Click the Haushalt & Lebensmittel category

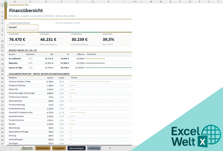pos(21,112)
